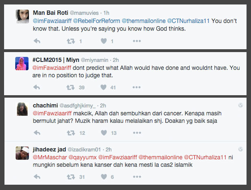Click the globe icon on chachimi's tweet
The image size is (251, 190).
point(240,105)
